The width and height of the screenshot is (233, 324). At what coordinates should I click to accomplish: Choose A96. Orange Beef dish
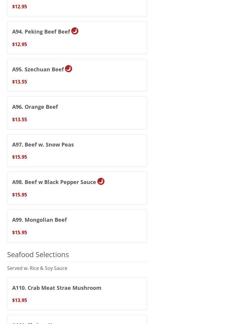point(77,113)
